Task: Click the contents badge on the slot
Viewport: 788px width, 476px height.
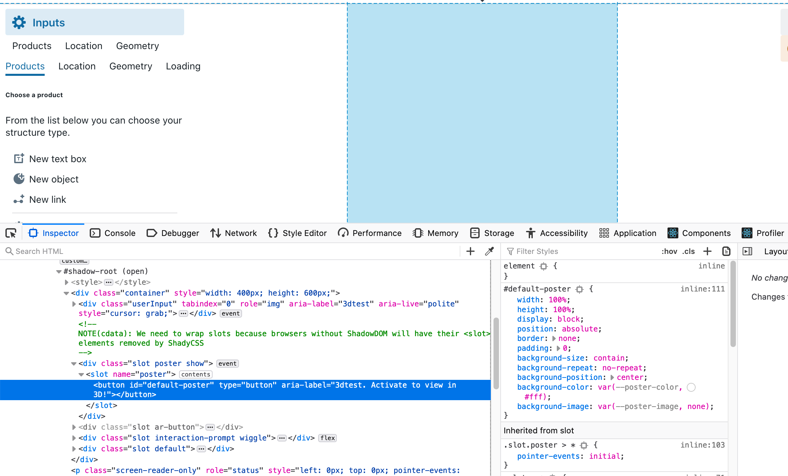Action: tap(196, 374)
